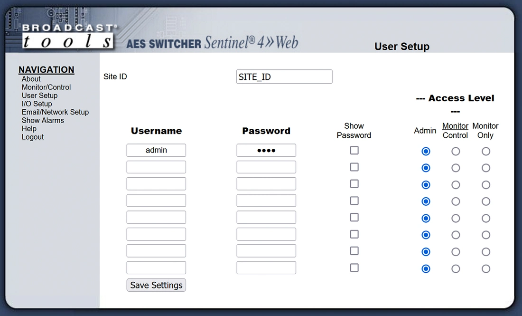Open the About navigation link
522x316 pixels.
31,79
